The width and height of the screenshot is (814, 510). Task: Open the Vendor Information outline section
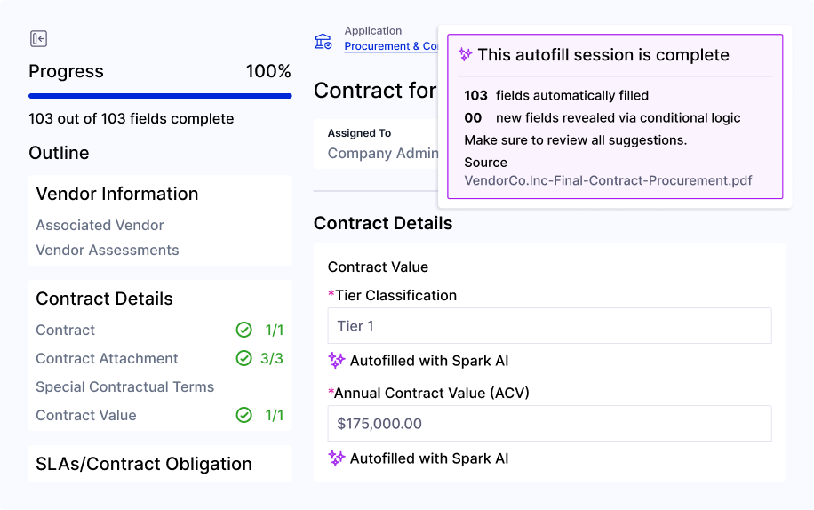coord(116,194)
